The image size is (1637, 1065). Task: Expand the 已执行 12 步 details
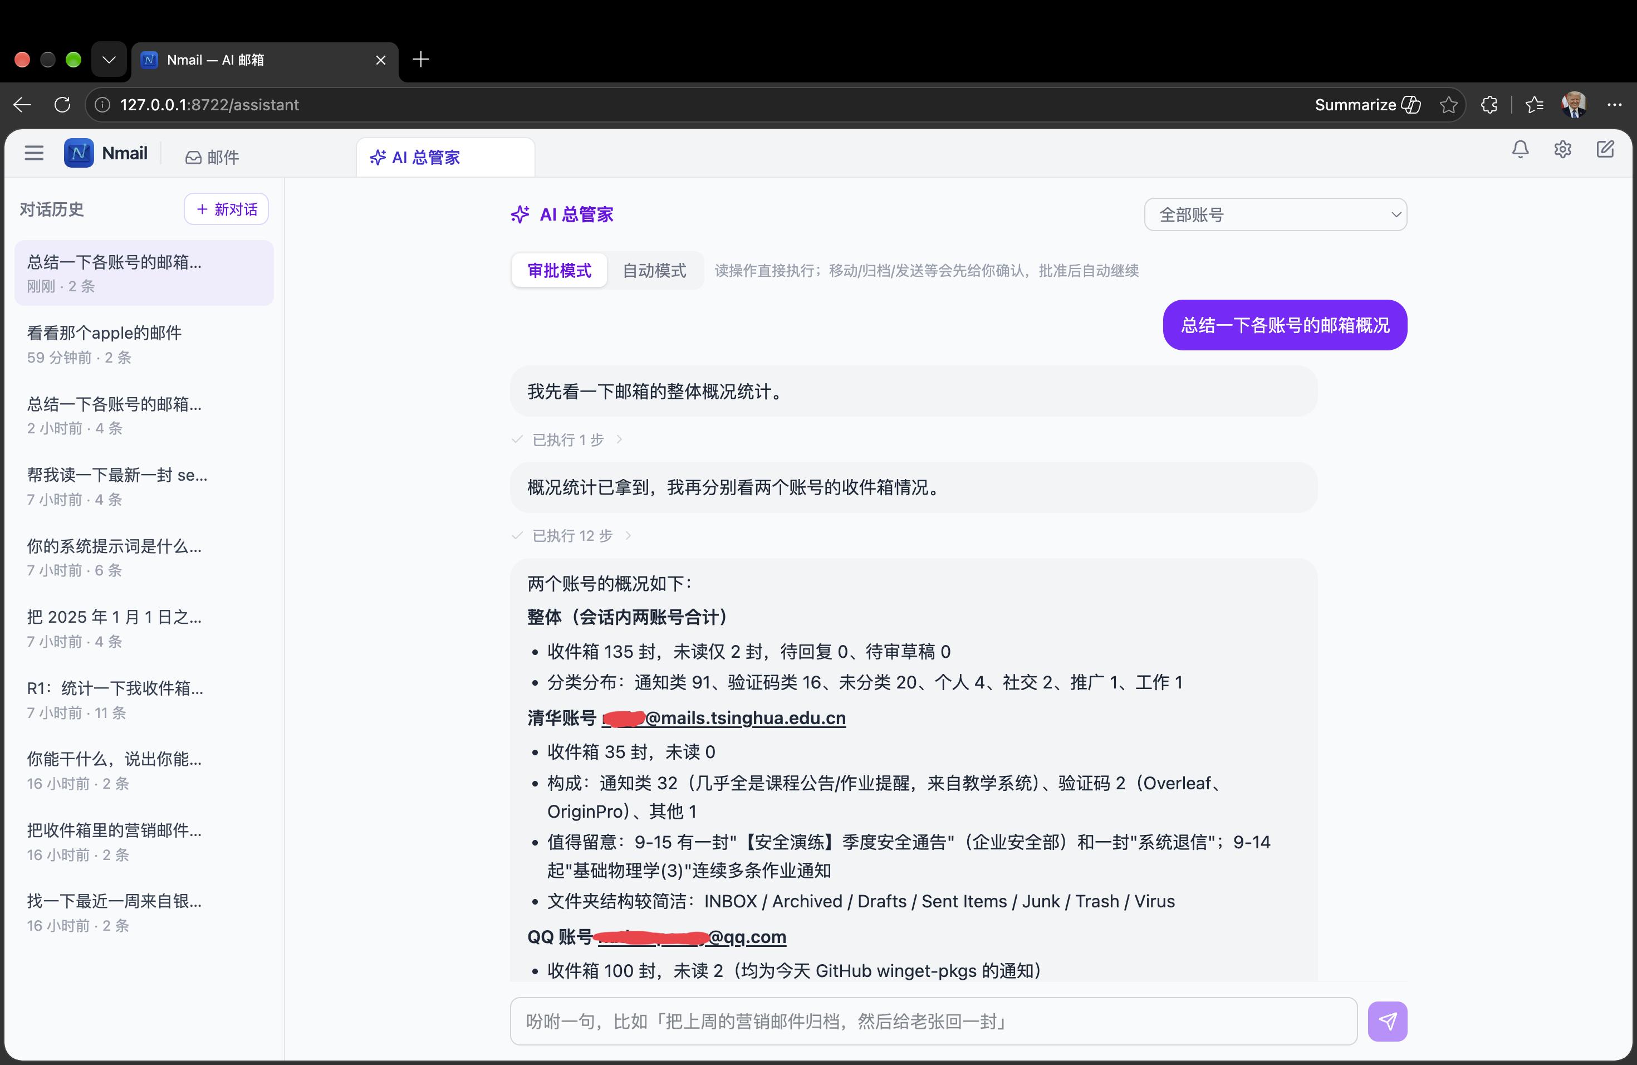pyautogui.click(x=572, y=536)
